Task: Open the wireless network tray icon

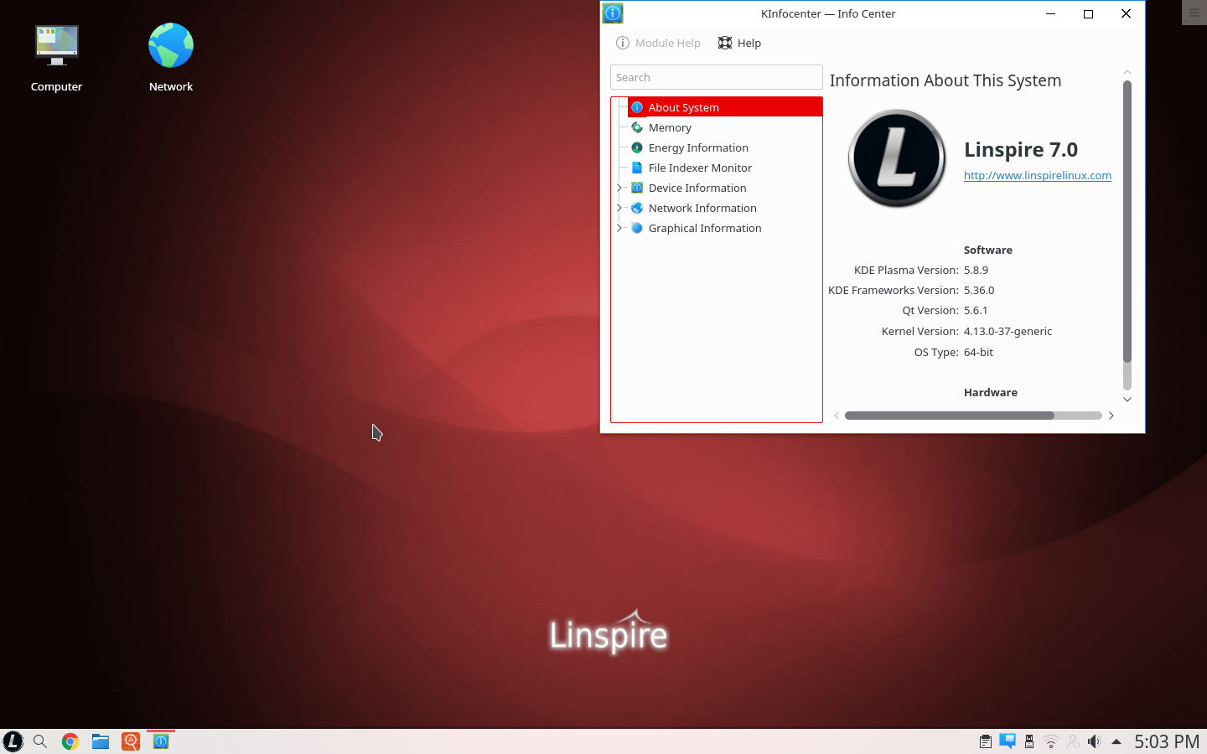Action: (1051, 741)
